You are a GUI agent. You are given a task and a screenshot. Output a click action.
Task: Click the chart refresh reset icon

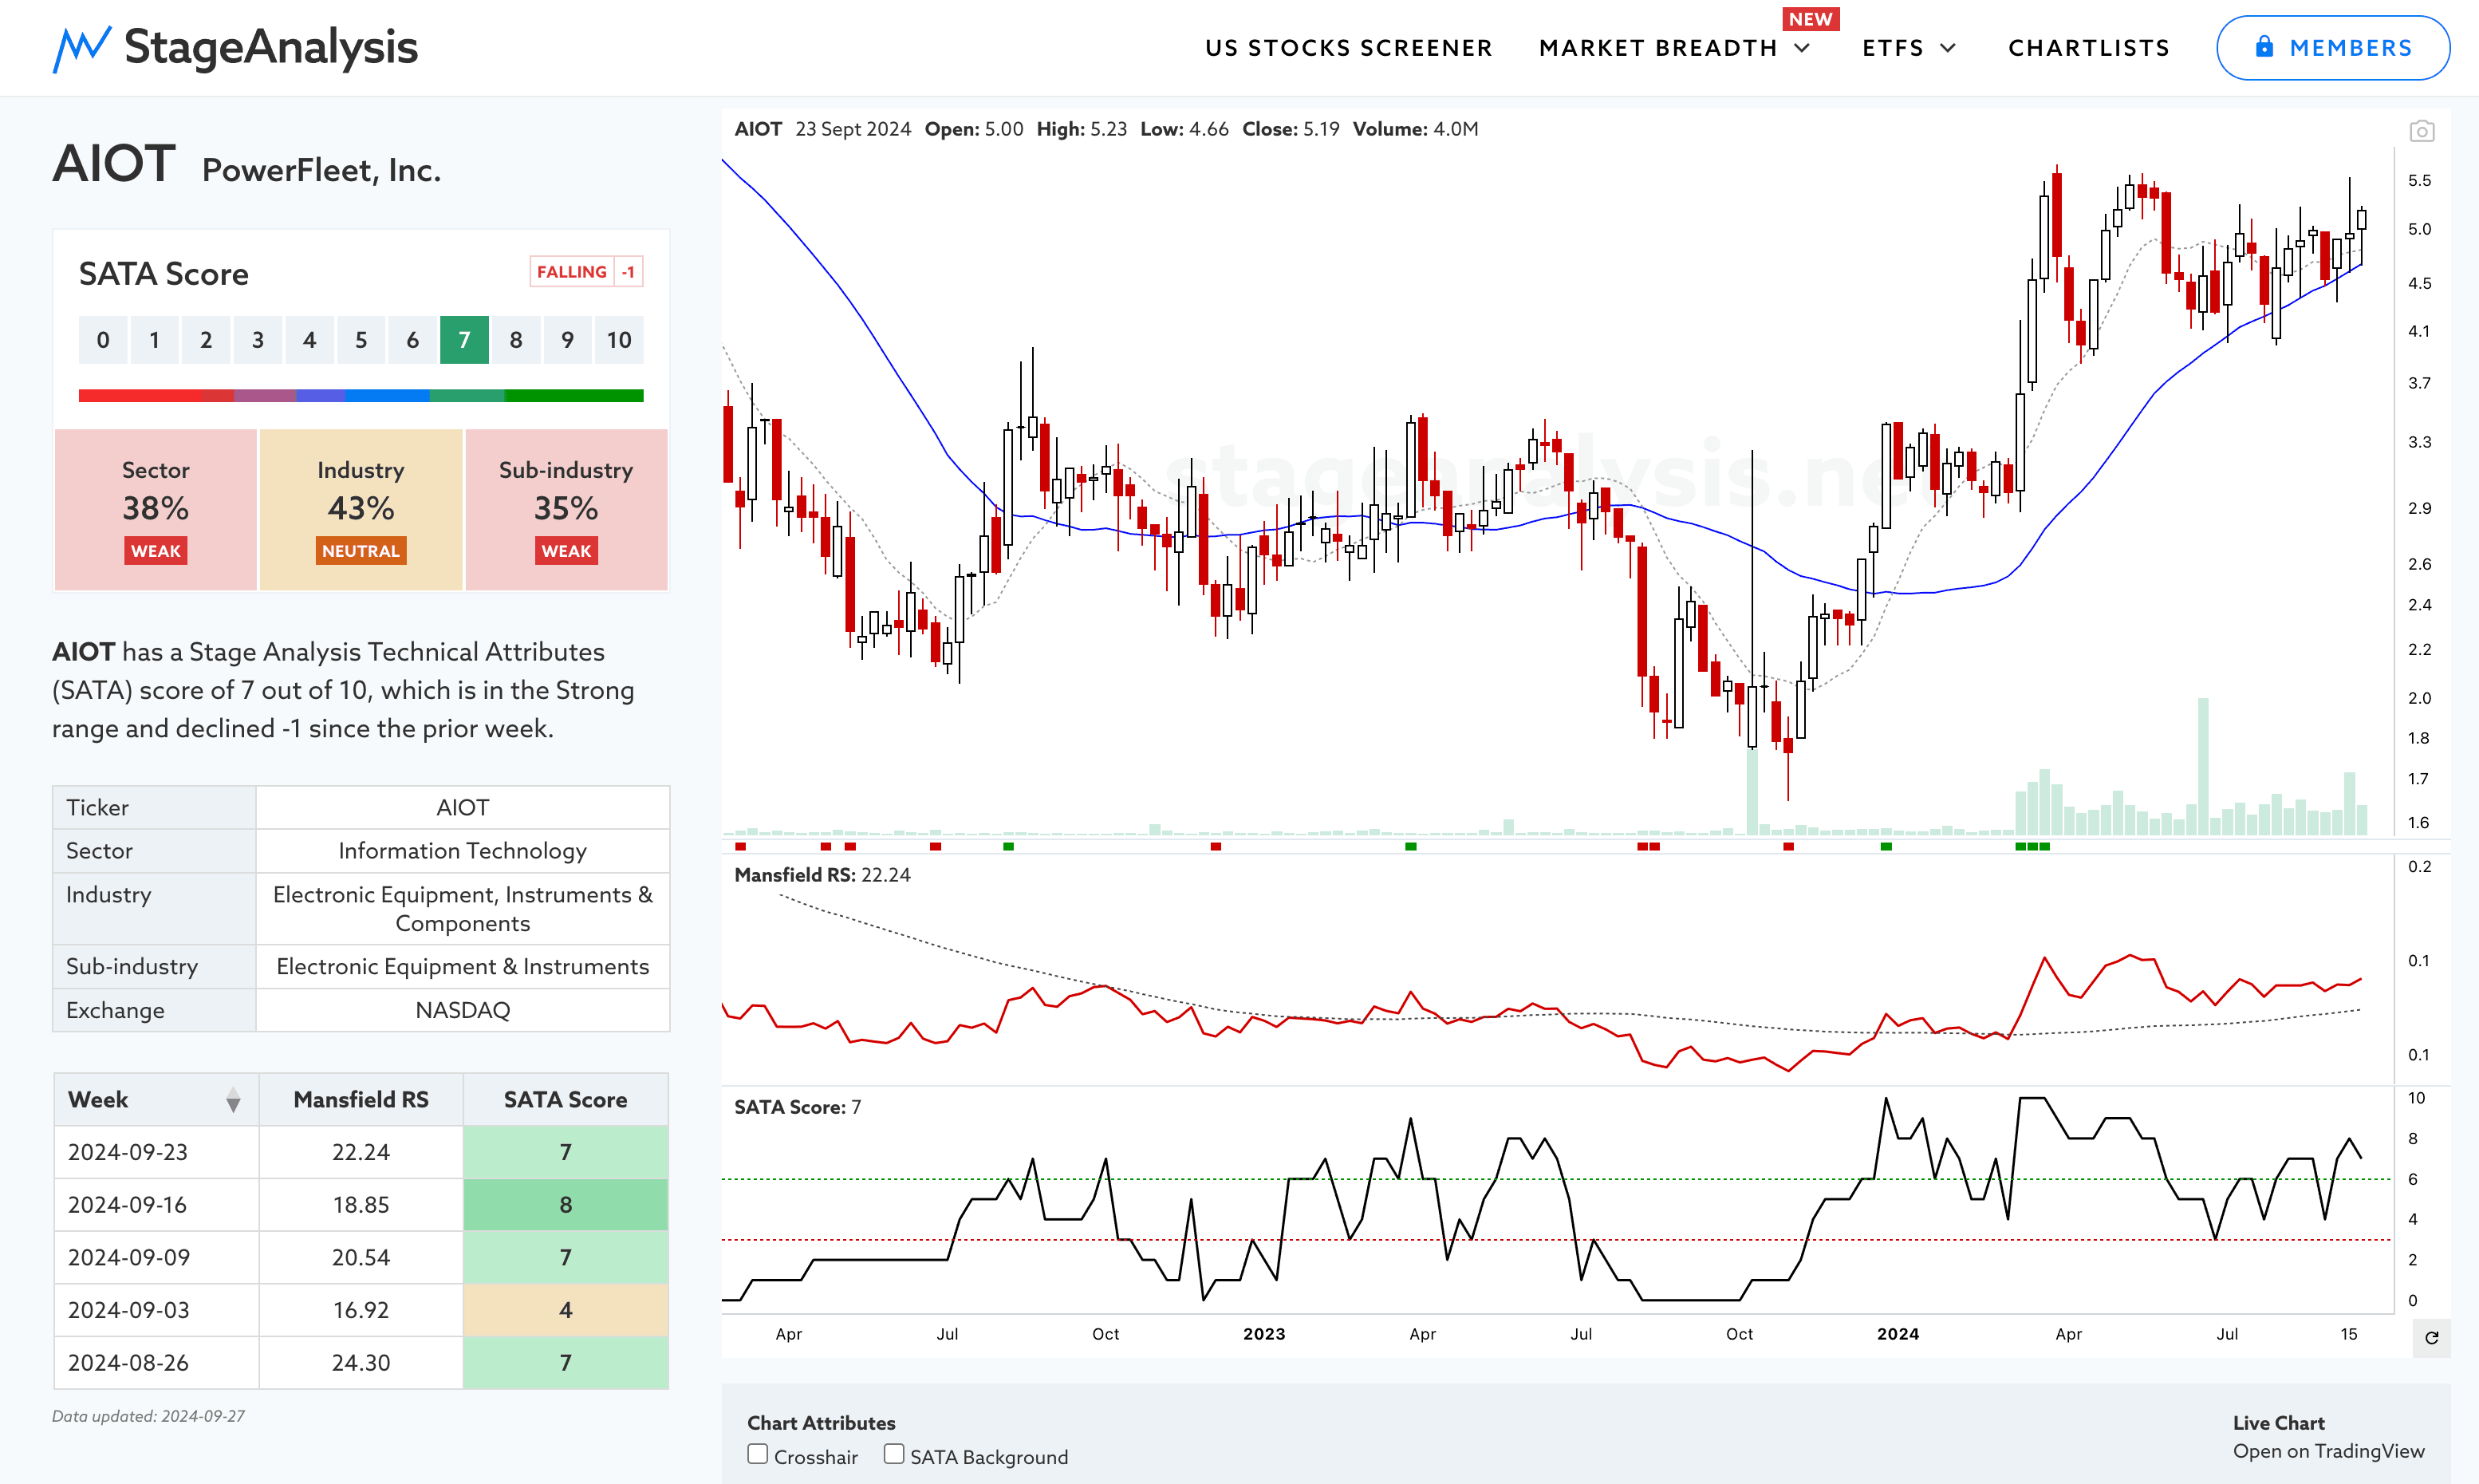[x=2431, y=1337]
